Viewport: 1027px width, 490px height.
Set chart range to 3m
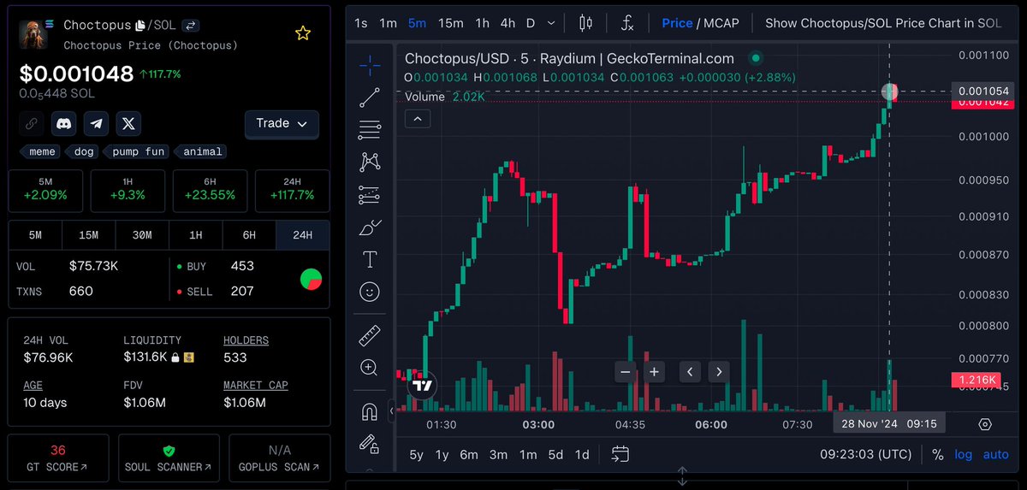(498, 455)
